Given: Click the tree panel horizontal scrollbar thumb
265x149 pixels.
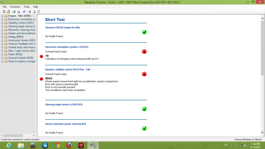Looking at the screenshot, I should [13, 136].
